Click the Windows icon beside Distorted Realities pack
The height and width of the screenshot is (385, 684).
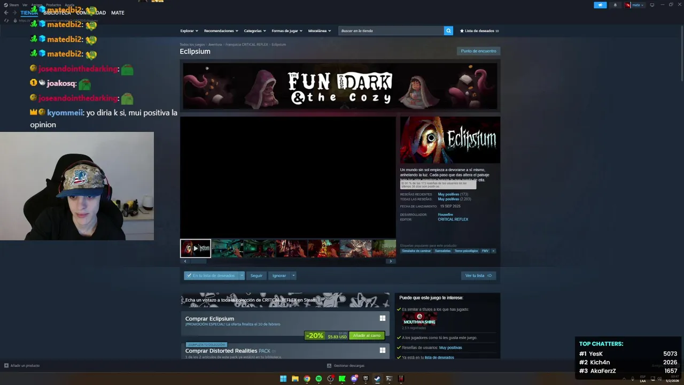click(383, 350)
